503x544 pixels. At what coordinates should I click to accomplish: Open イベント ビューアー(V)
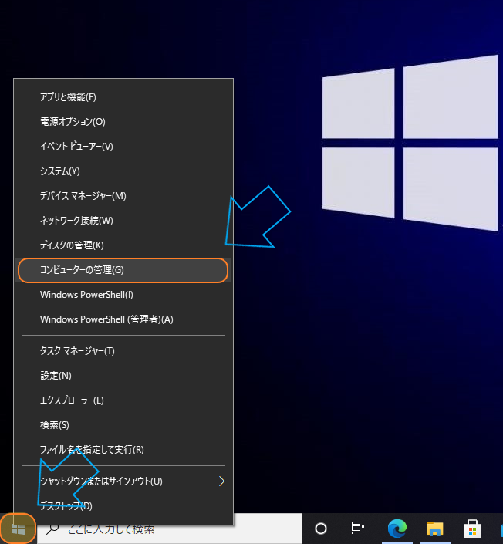[x=123, y=147]
